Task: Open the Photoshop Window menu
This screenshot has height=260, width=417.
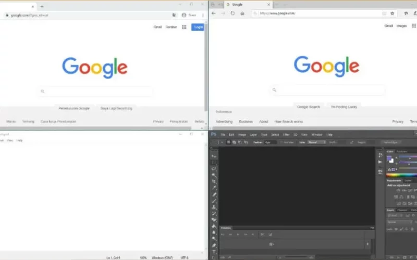Action: [317, 135]
